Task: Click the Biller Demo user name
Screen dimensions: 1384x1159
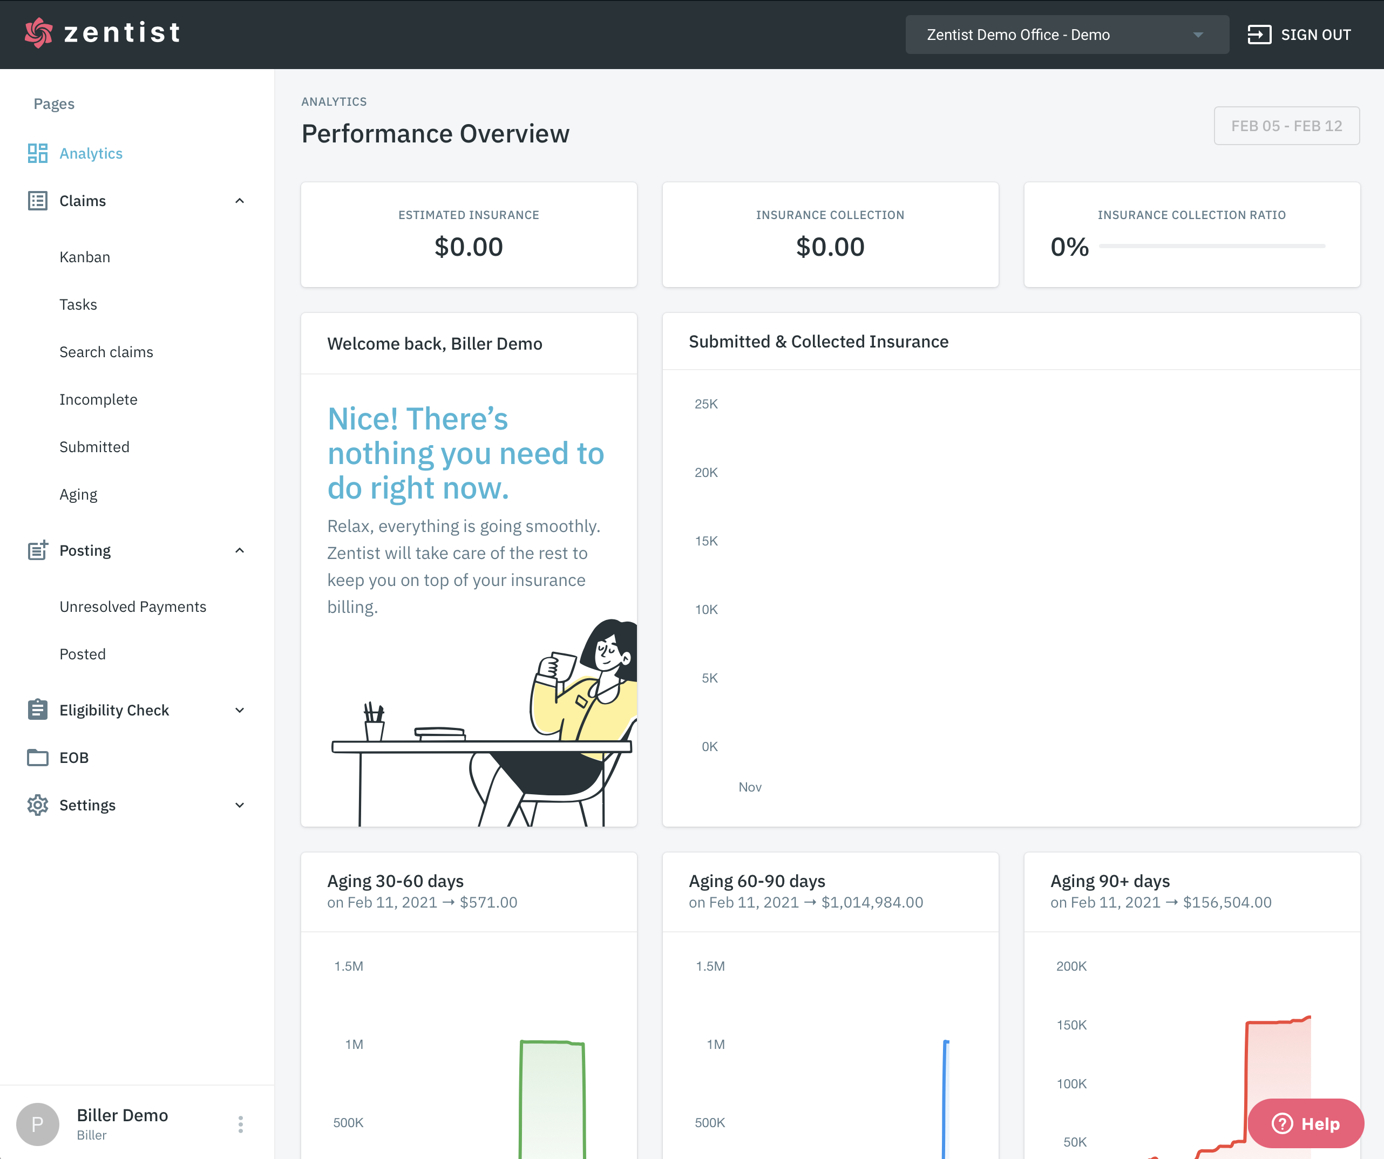Action: click(x=123, y=1115)
